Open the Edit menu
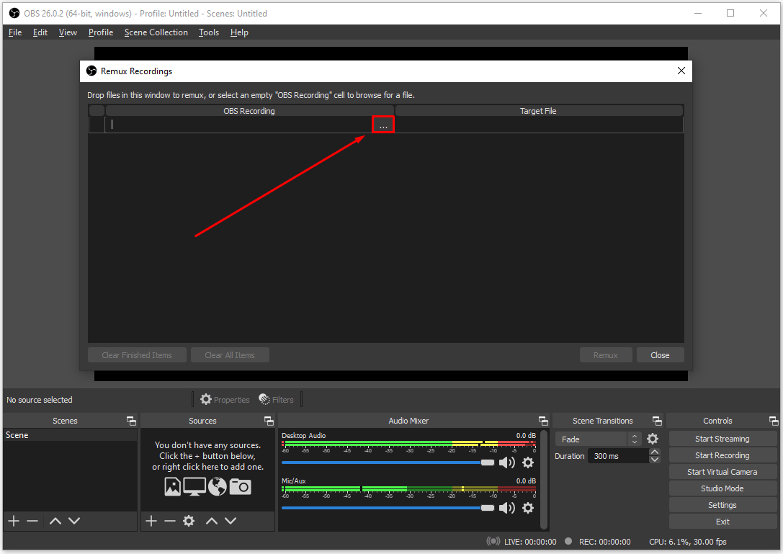This screenshot has height=554, width=783. pyautogui.click(x=40, y=32)
